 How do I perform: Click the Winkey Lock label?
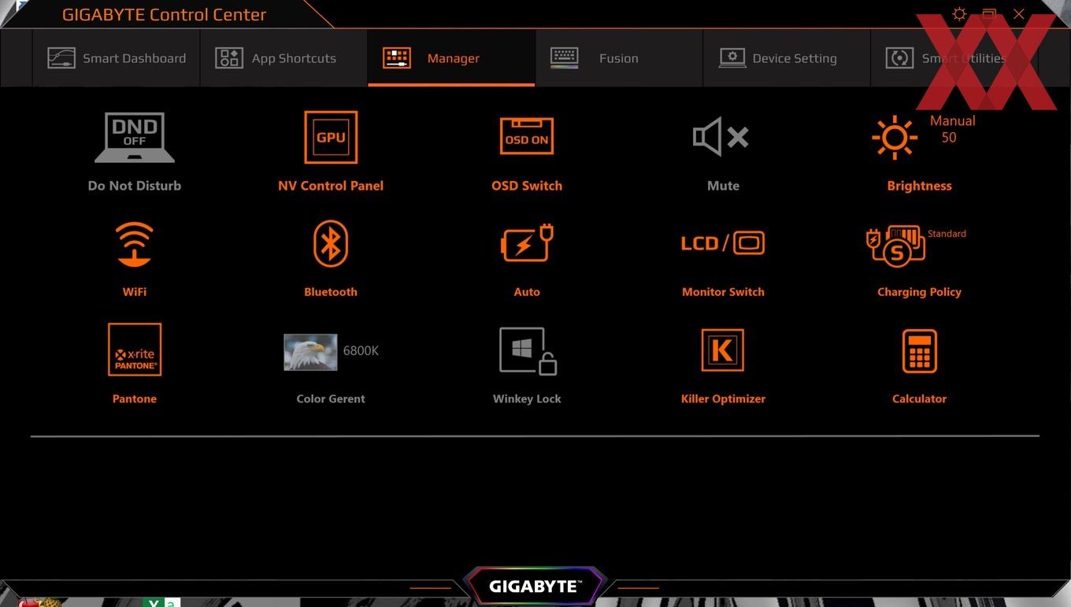(x=527, y=399)
